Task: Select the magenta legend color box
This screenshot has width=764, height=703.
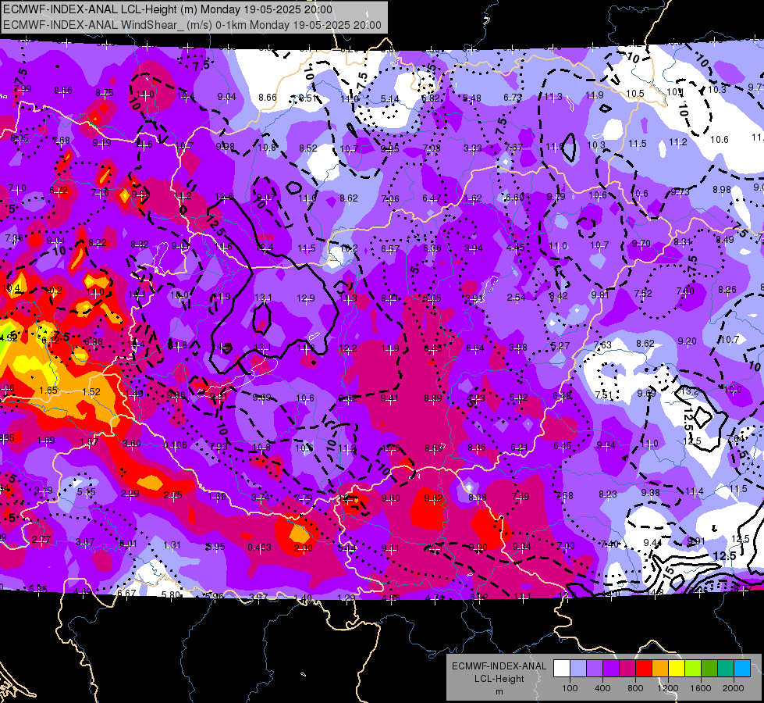Action: [x=627, y=669]
